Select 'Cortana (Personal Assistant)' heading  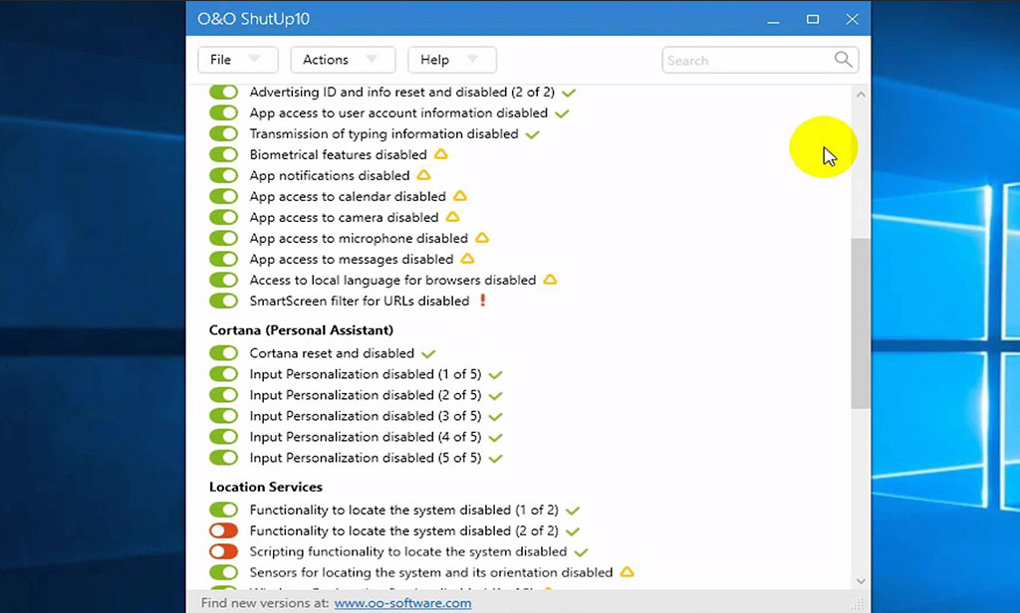tap(301, 329)
